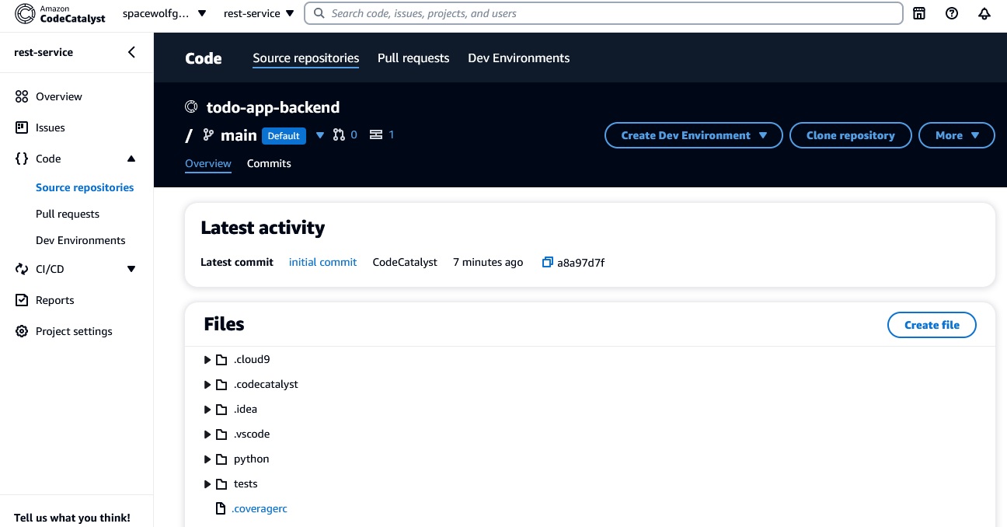Open the notifications bell icon
The image size is (1007, 527).
(x=984, y=13)
